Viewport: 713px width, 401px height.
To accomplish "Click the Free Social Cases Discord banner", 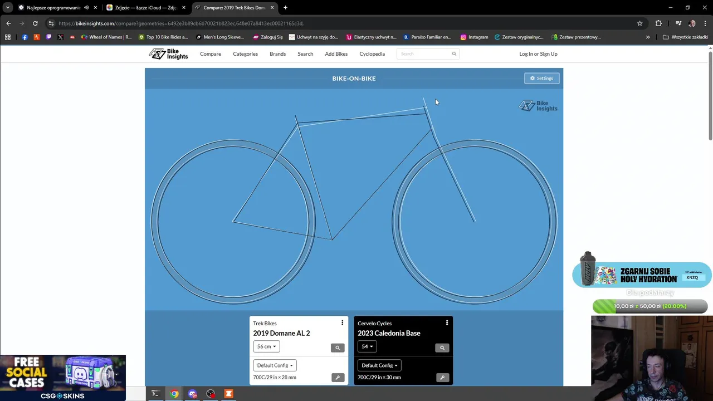I will coord(63,378).
